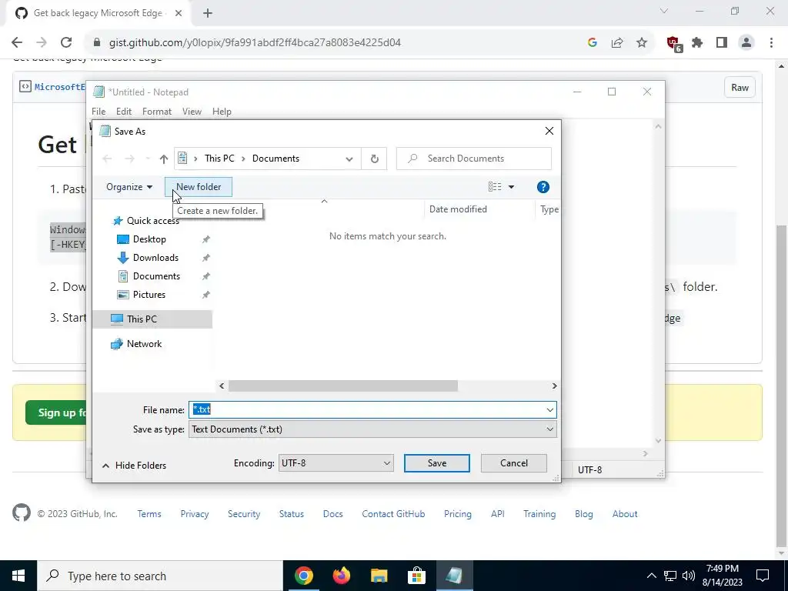This screenshot has width=788, height=591.
Task: Expand the address bar history dropdown
Action: 349,159
